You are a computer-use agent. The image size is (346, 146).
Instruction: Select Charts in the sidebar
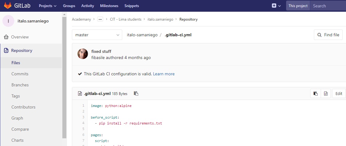coord(17,140)
